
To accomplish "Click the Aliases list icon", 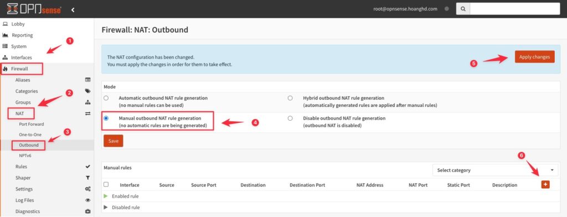I will click(x=87, y=80).
